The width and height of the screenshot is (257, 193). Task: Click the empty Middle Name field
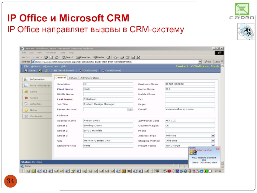(108, 94)
